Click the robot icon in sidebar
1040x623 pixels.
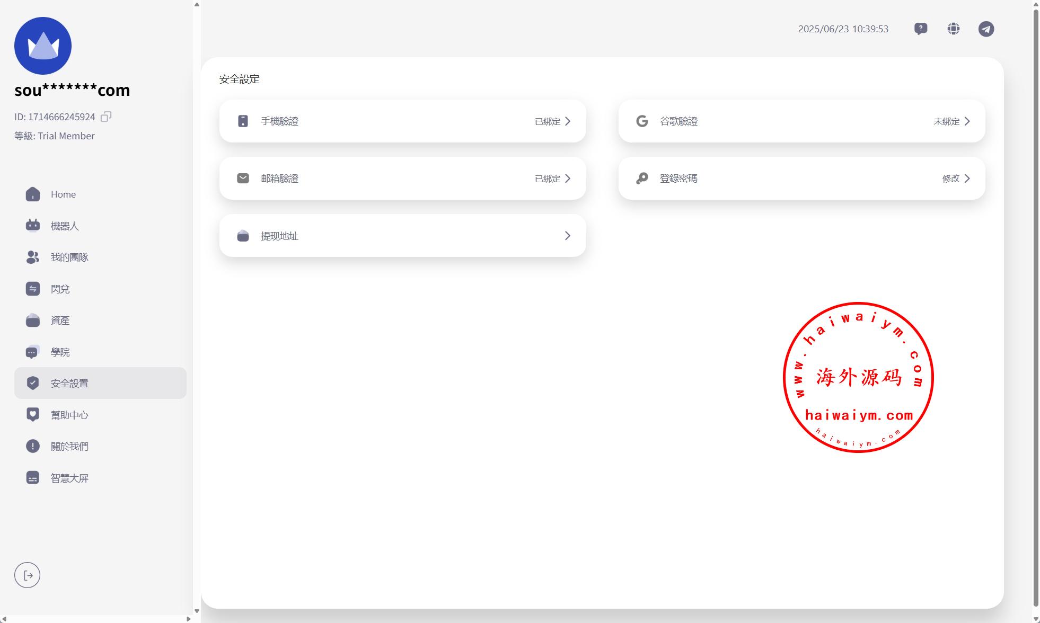click(33, 226)
